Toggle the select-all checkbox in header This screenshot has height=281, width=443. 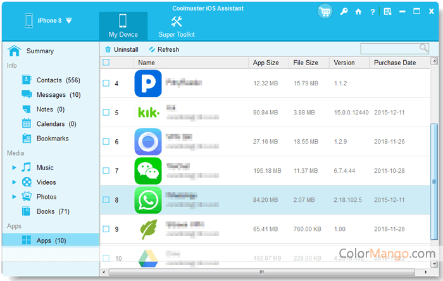coord(106,63)
